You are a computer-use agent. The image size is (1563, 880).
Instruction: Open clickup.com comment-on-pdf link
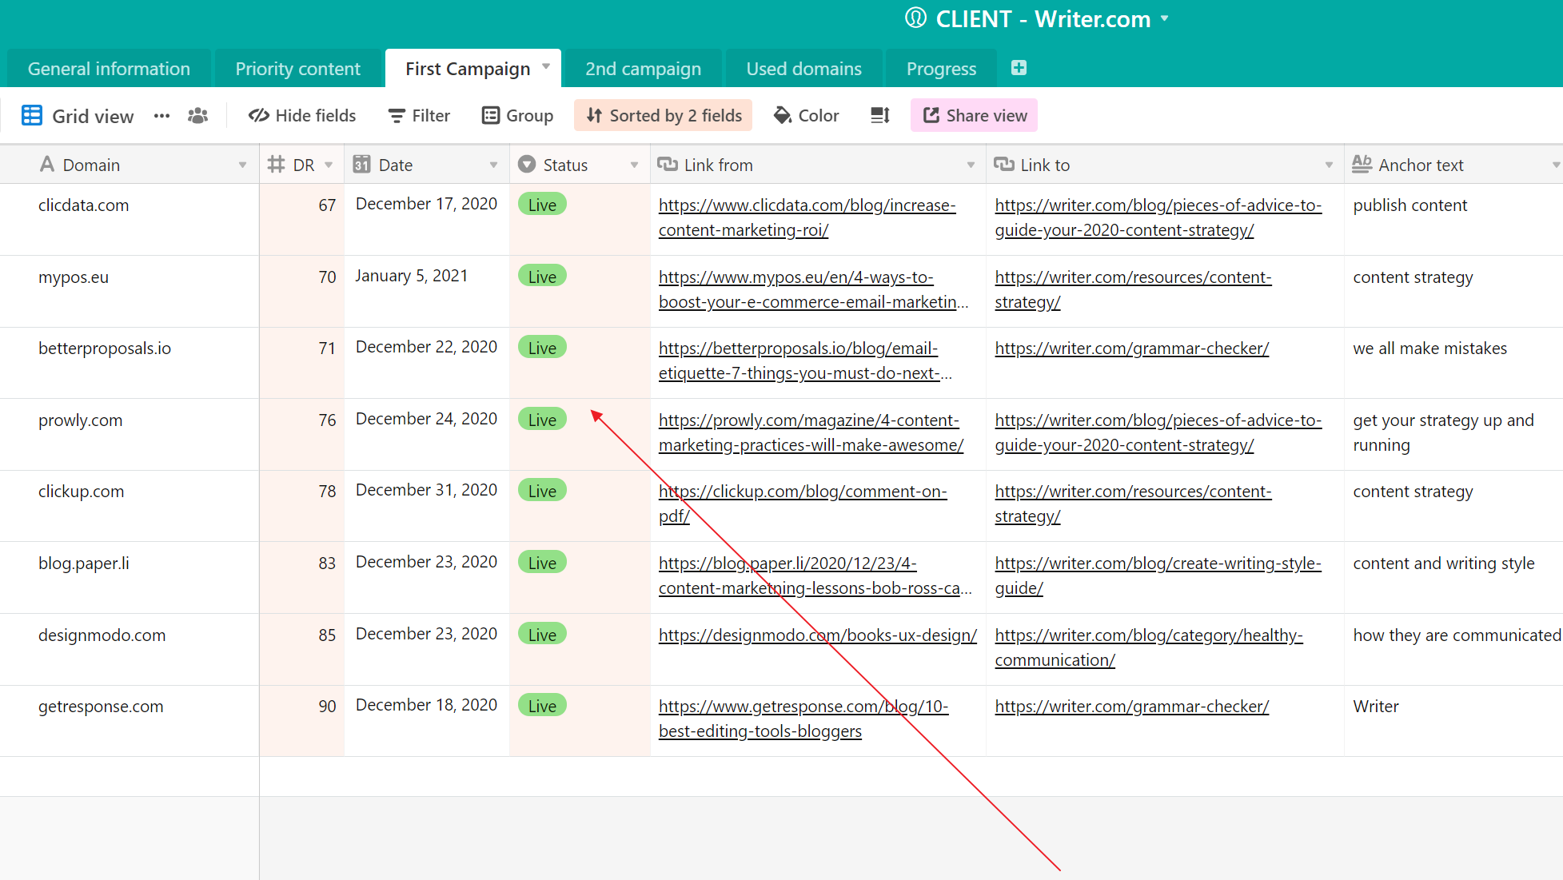[803, 504]
